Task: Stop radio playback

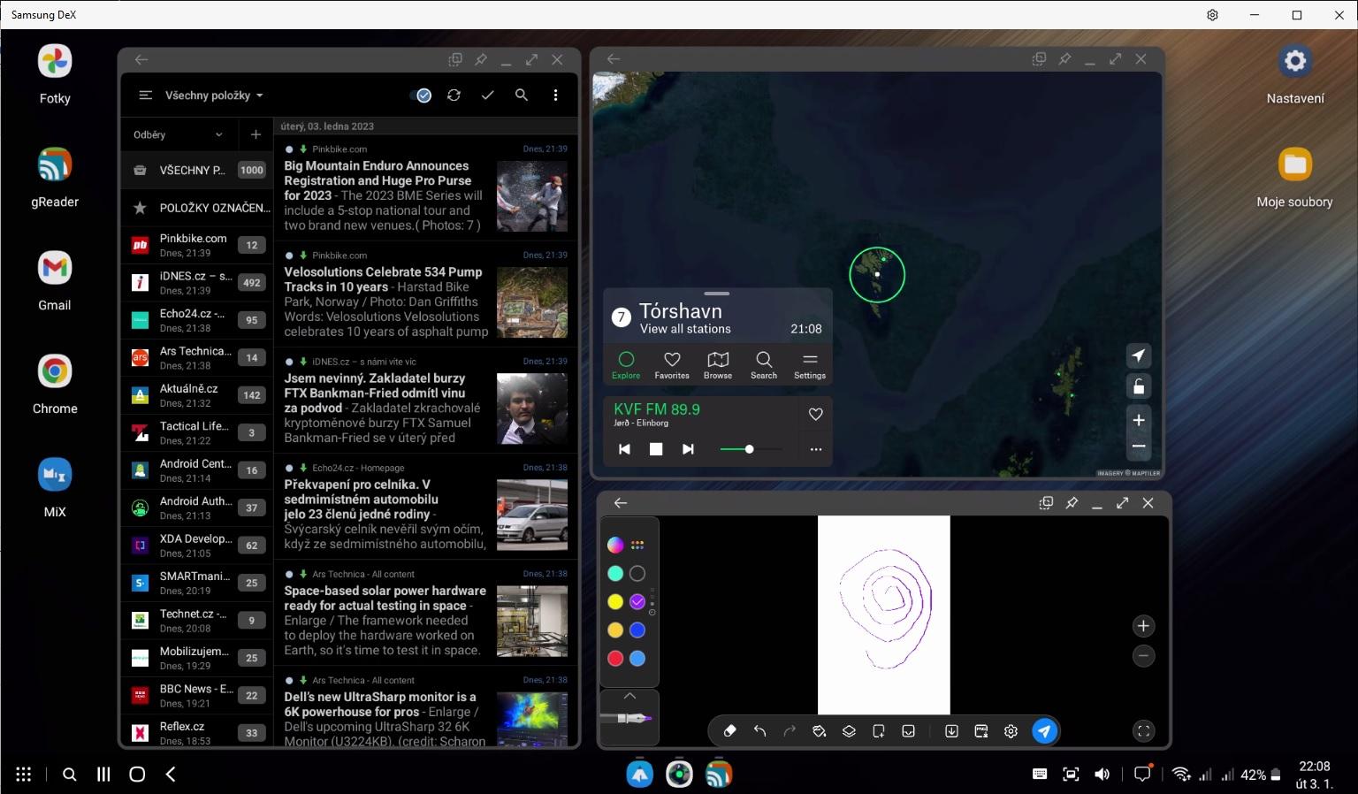Action: point(656,449)
